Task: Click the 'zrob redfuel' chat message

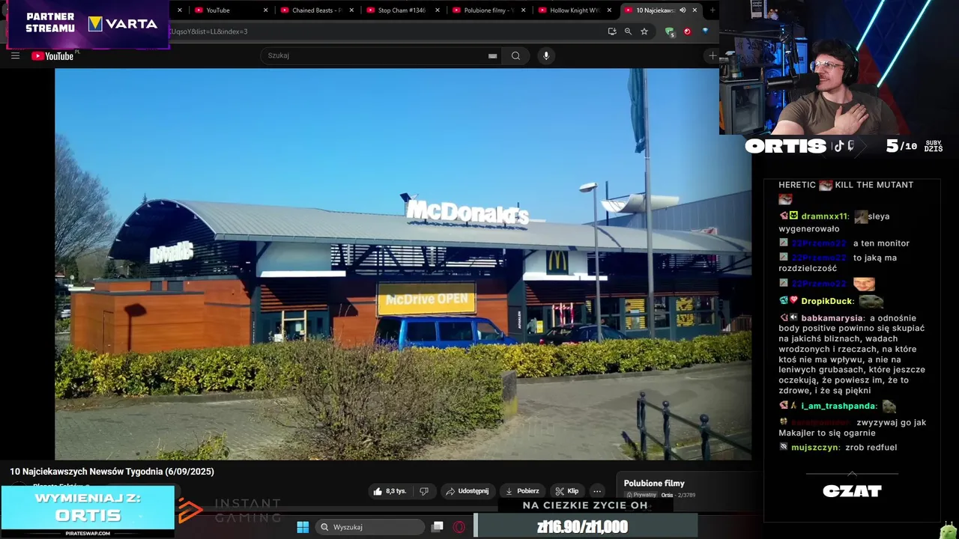Action: pyautogui.click(x=871, y=448)
